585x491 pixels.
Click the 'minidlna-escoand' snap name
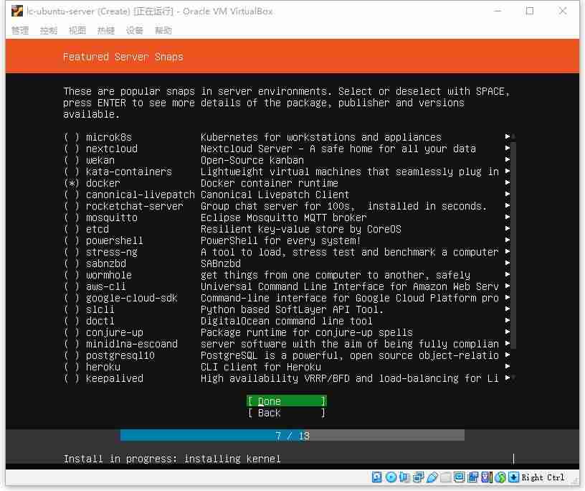click(x=132, y=344)
